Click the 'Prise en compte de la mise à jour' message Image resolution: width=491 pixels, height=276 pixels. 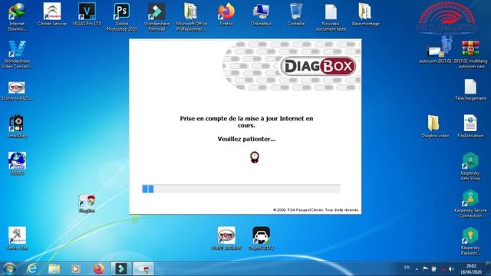point(246,122)
